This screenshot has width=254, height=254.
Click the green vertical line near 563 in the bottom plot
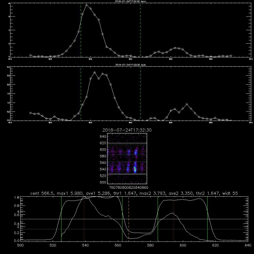(122, 219)
